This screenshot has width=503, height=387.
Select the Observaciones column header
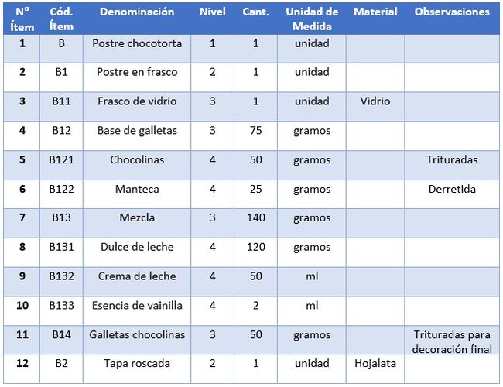[x=452, y=19]
